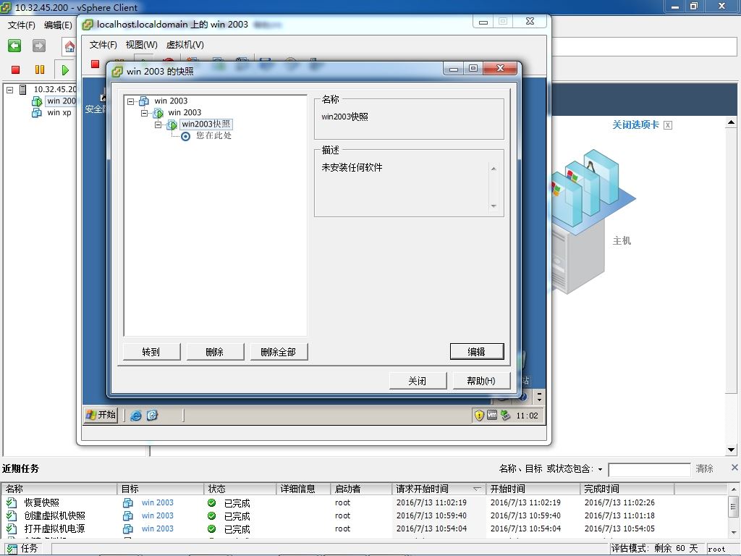The image size is (741, 556).
Task: Collapse the win2003快照 tree node
Action: 158,125
